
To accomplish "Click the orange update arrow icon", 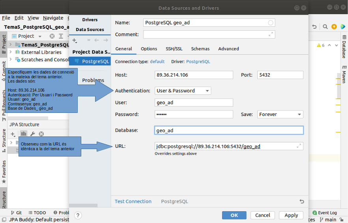I will click(x=334, y=27).
